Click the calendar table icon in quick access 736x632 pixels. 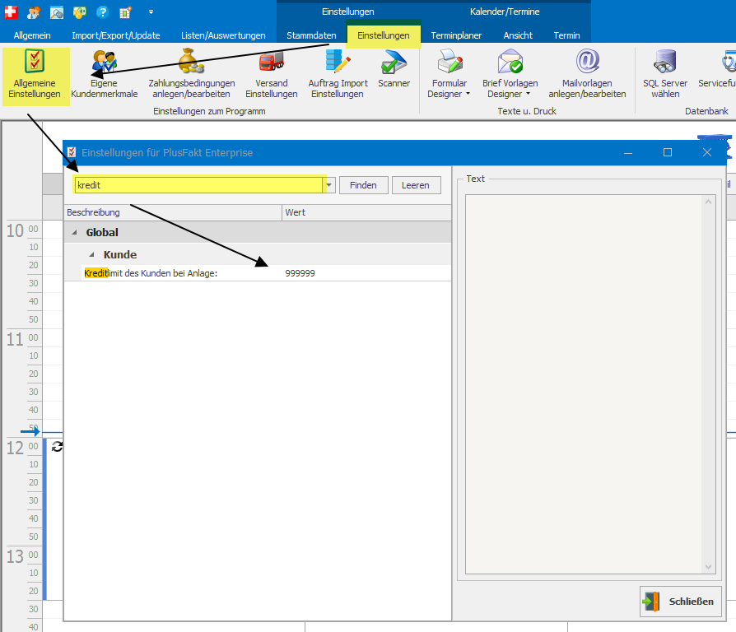point(125,12)
